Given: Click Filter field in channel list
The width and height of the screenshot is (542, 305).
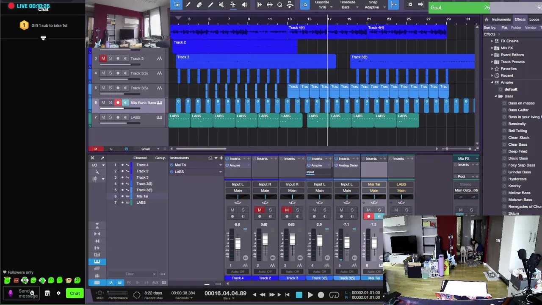Looking at the screenshot, I should pos(130,274).
